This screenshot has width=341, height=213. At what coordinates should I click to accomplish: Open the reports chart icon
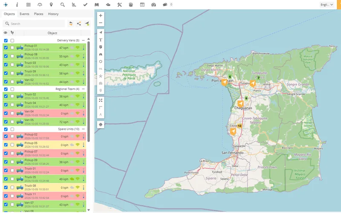pyautogui.click(x=74, y=5)
